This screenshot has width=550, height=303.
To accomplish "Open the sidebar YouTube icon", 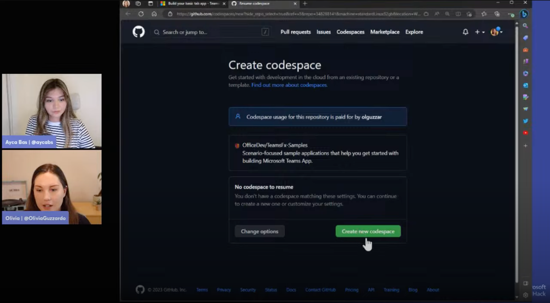I will click(x=525, y=133).
